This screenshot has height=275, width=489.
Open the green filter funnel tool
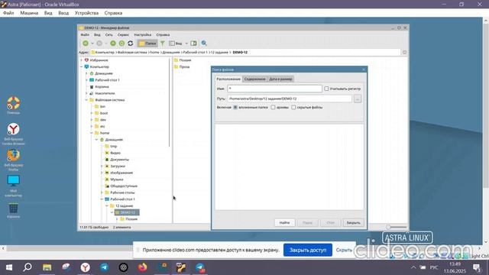tap(163, 44)
